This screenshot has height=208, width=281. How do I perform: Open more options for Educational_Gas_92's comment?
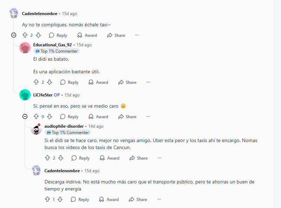pyautogui.click(x=148, y=82)
